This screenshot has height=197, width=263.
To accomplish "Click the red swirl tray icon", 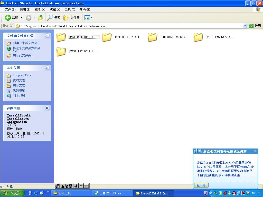I will coord(225,193).
